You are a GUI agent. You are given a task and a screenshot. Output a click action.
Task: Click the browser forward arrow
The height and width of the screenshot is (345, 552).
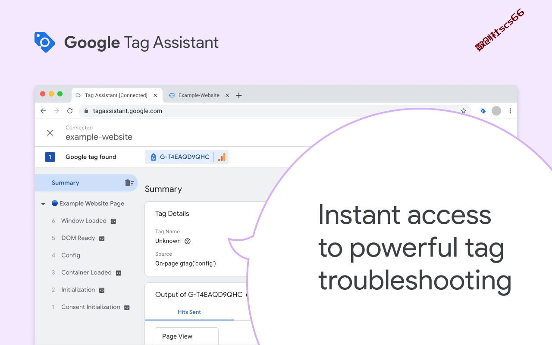click(x=56, y=111)
